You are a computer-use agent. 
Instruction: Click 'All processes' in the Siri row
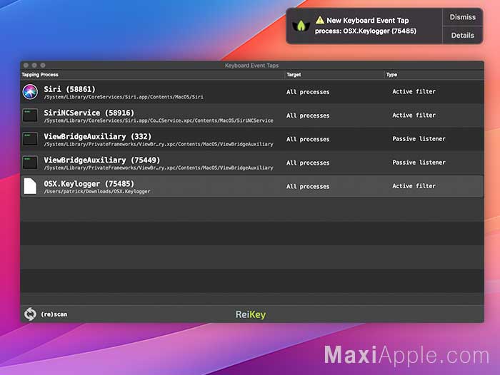308,92
